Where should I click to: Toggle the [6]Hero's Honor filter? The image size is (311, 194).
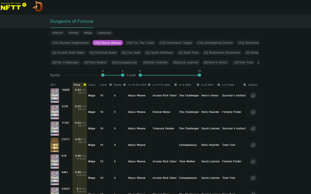(x=216, y=63)
